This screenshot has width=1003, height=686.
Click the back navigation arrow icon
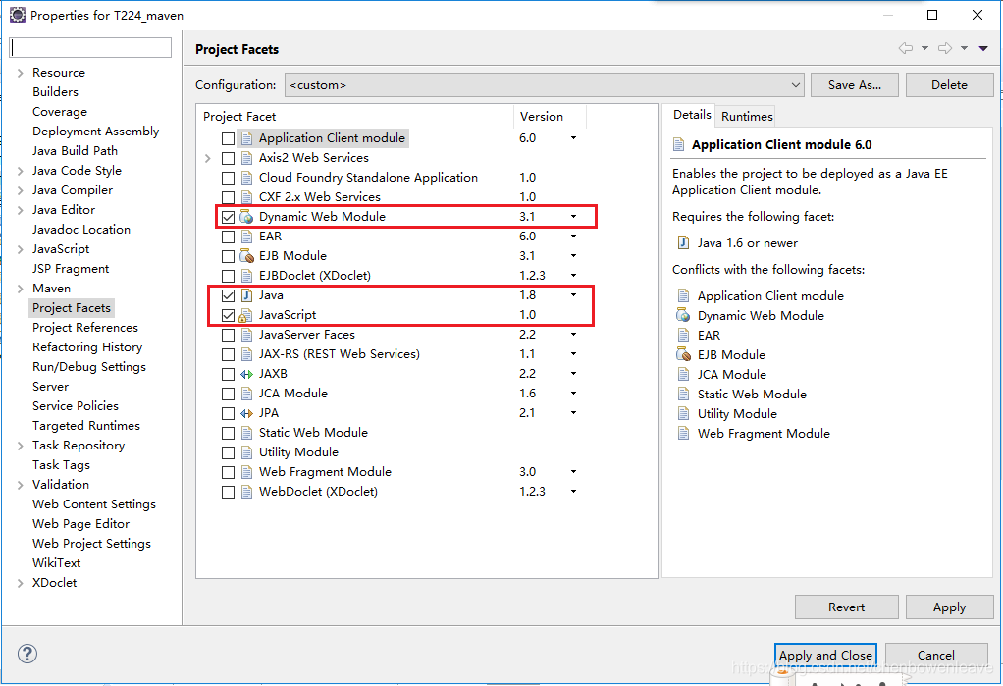(905, 48)
